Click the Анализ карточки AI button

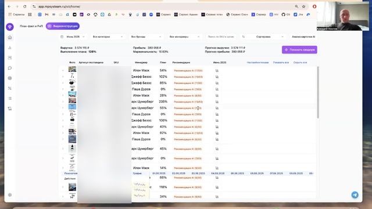pos(303,37)
